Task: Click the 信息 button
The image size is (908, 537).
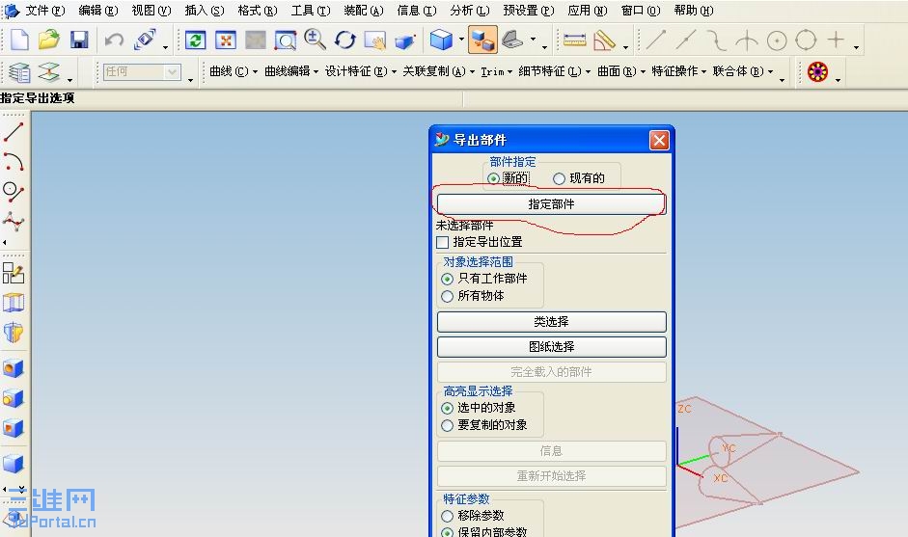Action: [551, 451]
